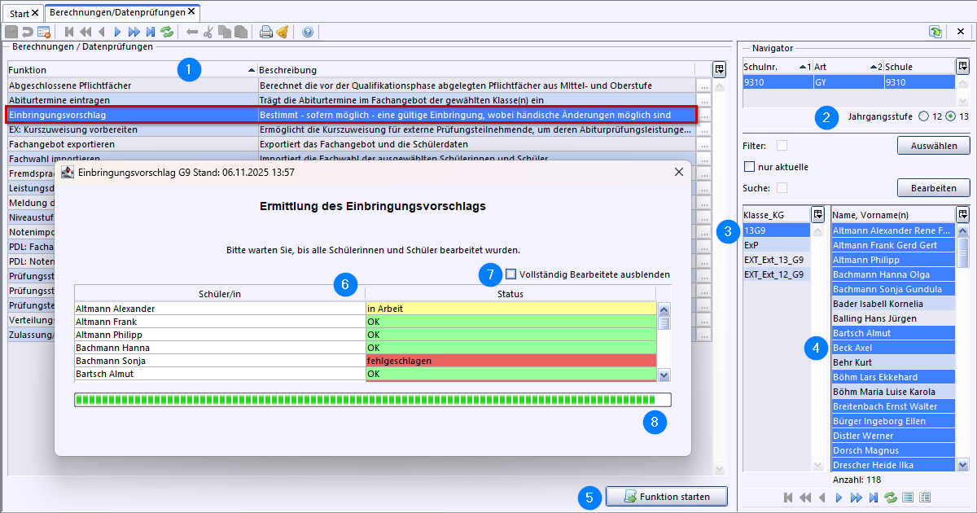Open column options menu of the Schule navigator table

point(962,66)
